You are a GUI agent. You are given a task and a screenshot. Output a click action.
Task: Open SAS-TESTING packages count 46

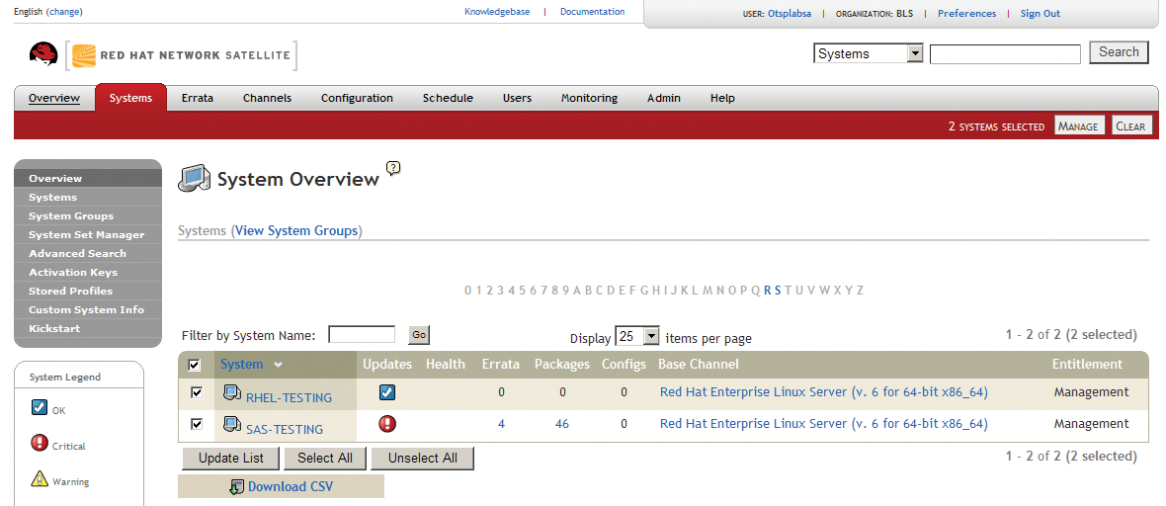pyautogui.click(x=562, y=423)
